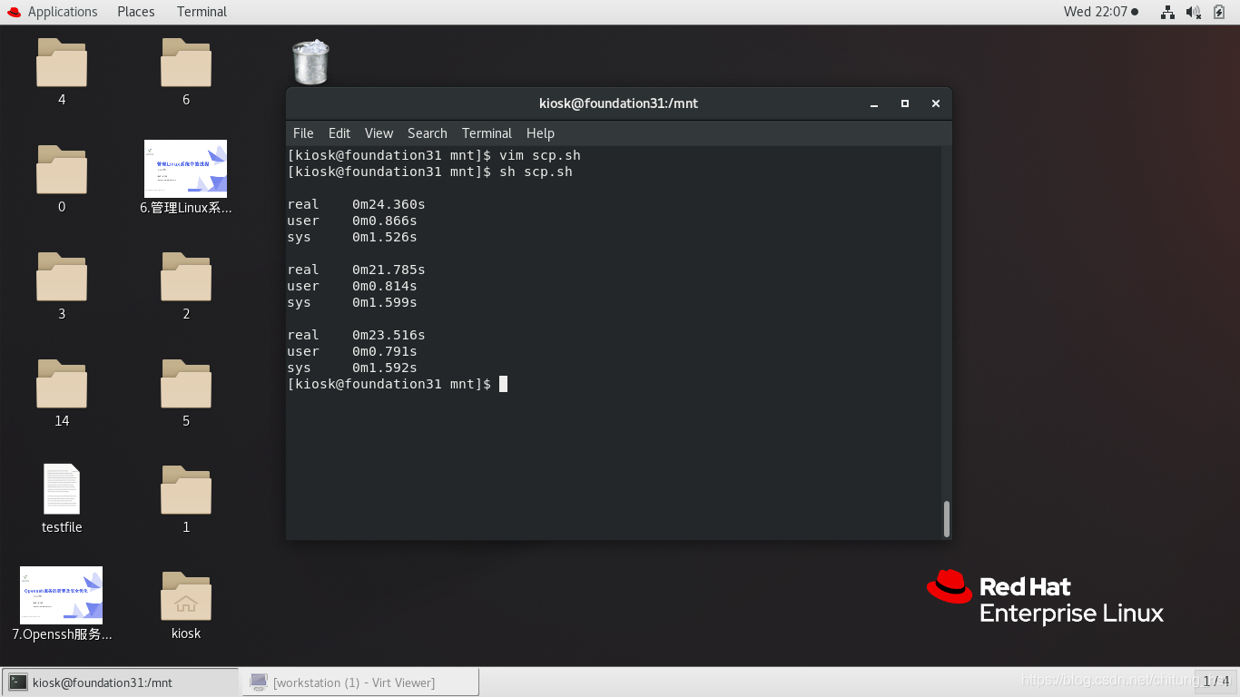
Task: Select the testfile document icon
Action: (62, 489)
